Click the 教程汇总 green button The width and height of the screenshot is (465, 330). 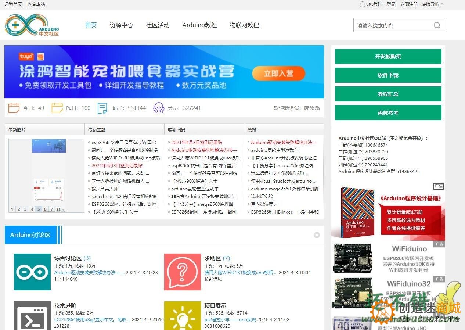pos(388,94)
